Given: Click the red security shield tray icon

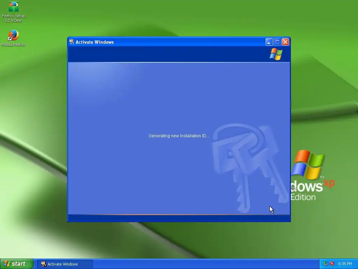Looking at the screenshot, I should point(332,264).
